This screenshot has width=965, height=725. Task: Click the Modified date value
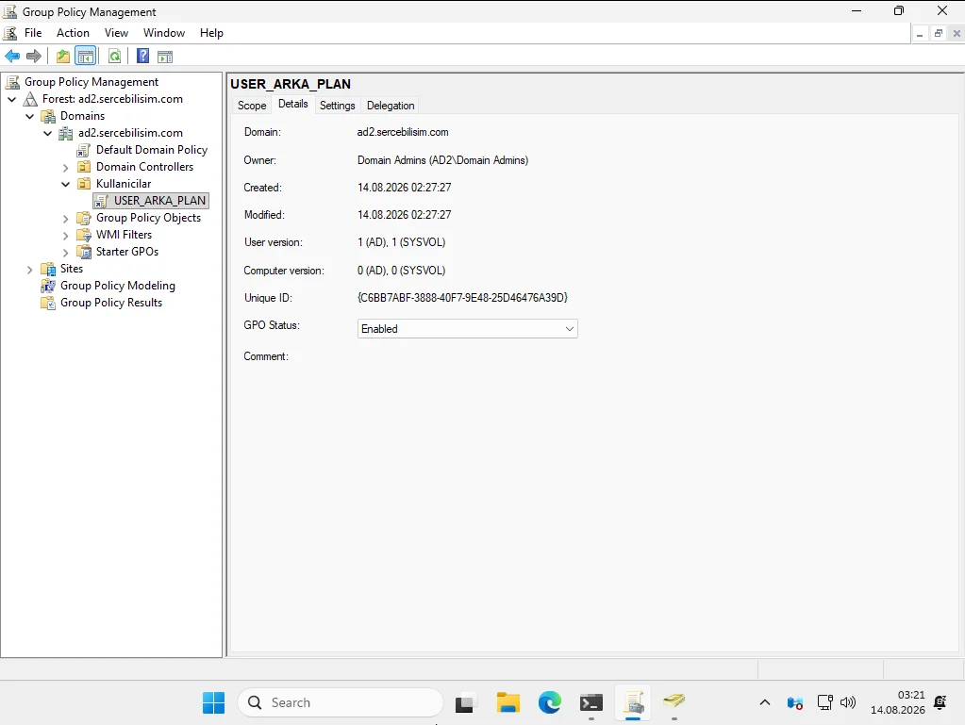point(405,215)
